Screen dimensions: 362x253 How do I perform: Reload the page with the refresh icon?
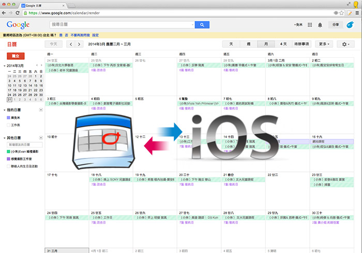coord(18,13)
